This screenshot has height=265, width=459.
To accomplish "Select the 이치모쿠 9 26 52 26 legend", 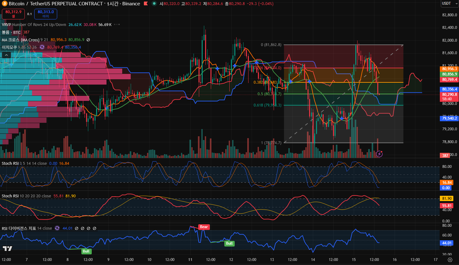I will 19,47.
